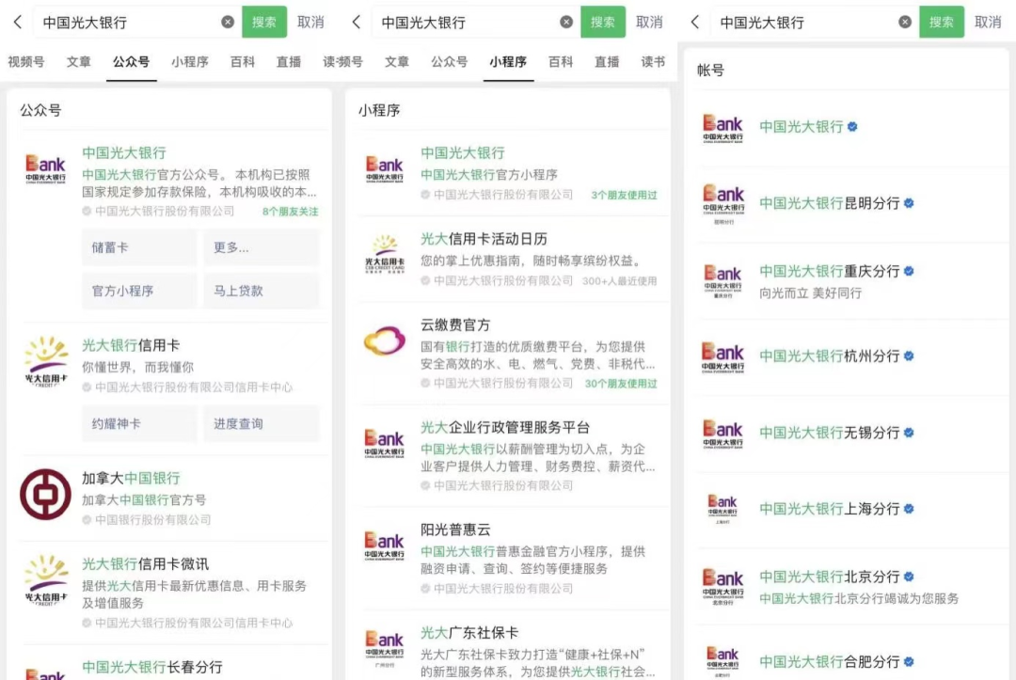The width and height of the screenshot is (1016, 680).
Task: Click verified badge next to 中国光大银行无锡分行
Action: pyautogui.click(x=909, y=433)
